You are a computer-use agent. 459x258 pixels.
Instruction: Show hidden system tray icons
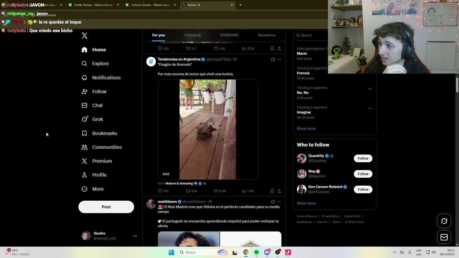pos(394,252)
